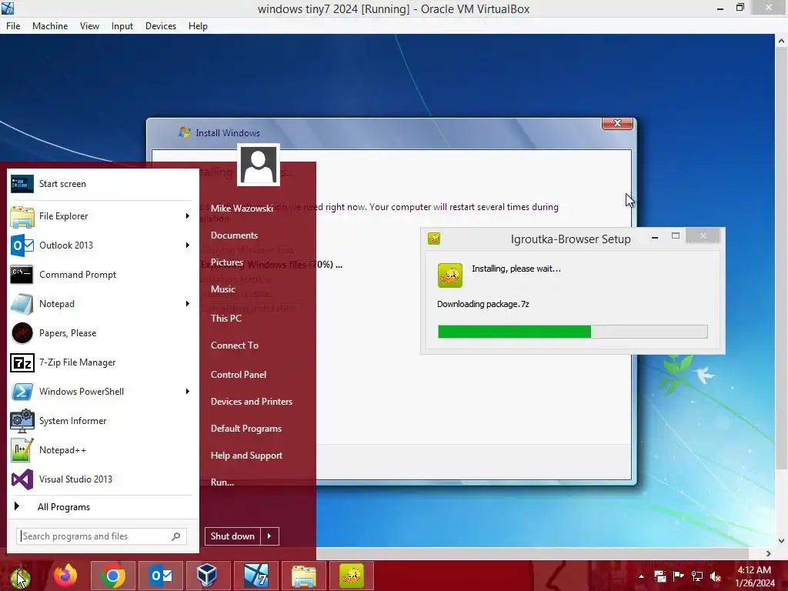This screenshot has height=591, width=788.
Task: Open Mike Wazowski user folder
Action: (x=242, y=208)
